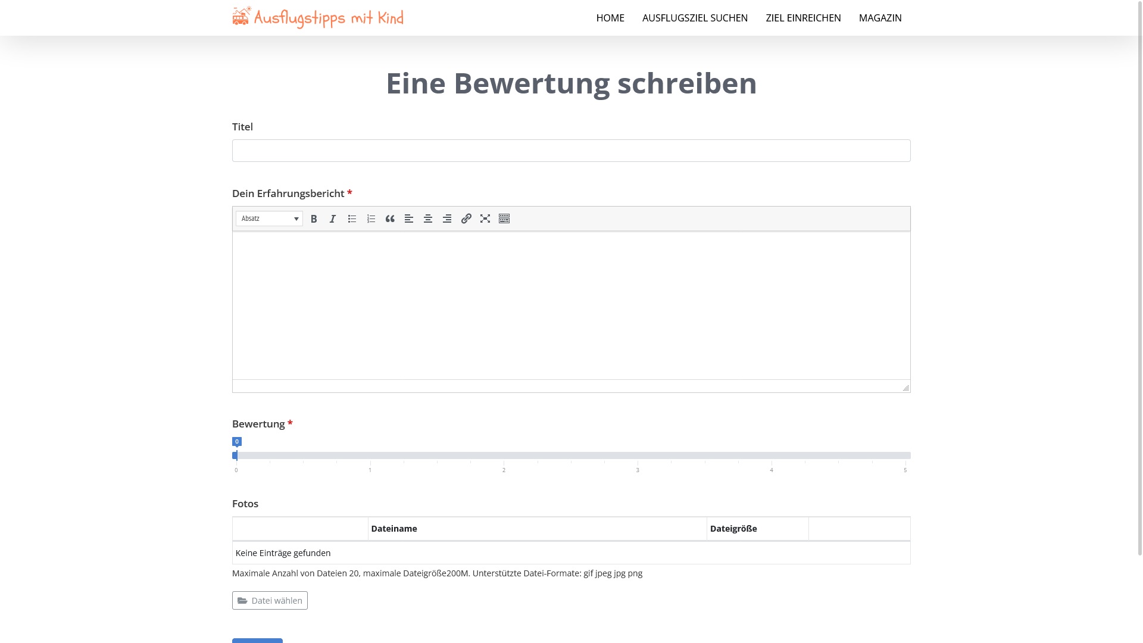Click inside the Erfahrungsbericht text area

coord(571,305)
